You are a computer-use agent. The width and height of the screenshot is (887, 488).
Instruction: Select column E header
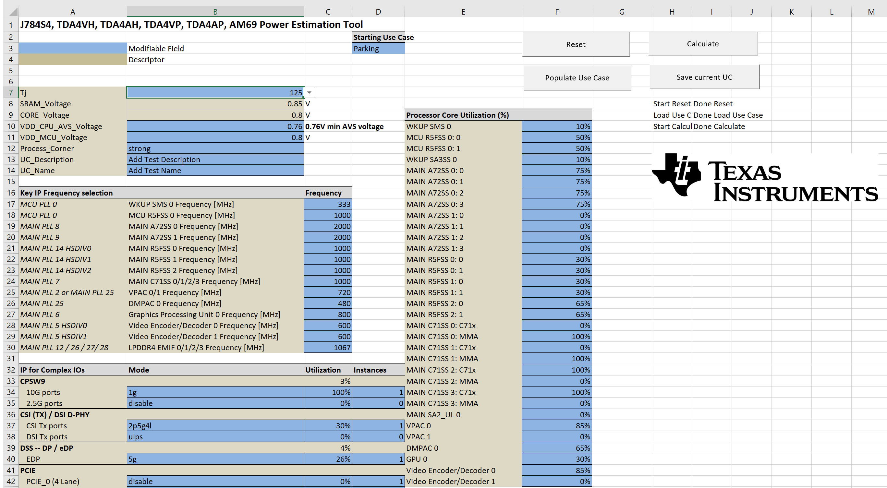pyautogui.click(x=463, y=12)
